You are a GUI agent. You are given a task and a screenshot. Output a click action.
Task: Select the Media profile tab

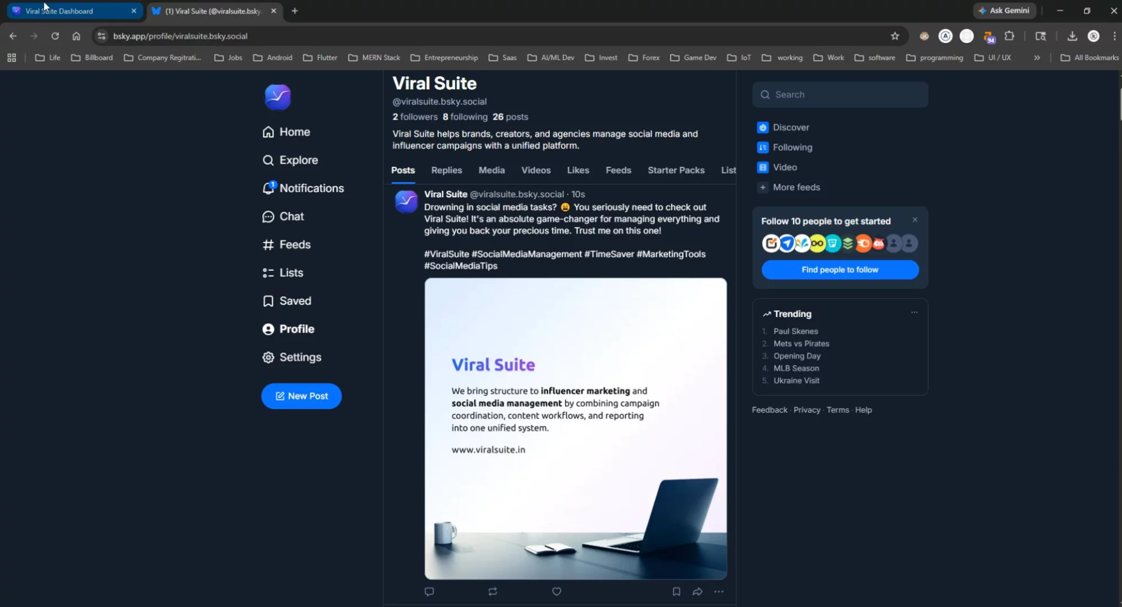coord(492,170)
